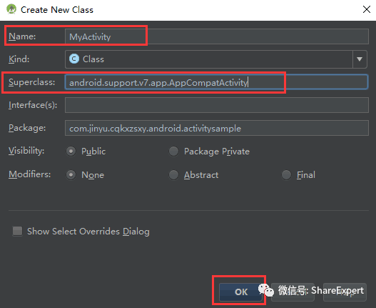Click the Name field containing MyActivity
Viewport: 376px width, 308px height.
click(217, 36)
